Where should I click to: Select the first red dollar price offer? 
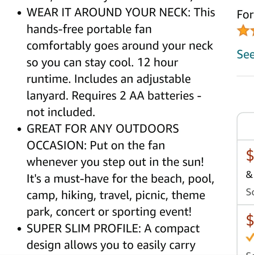(250, 156)
